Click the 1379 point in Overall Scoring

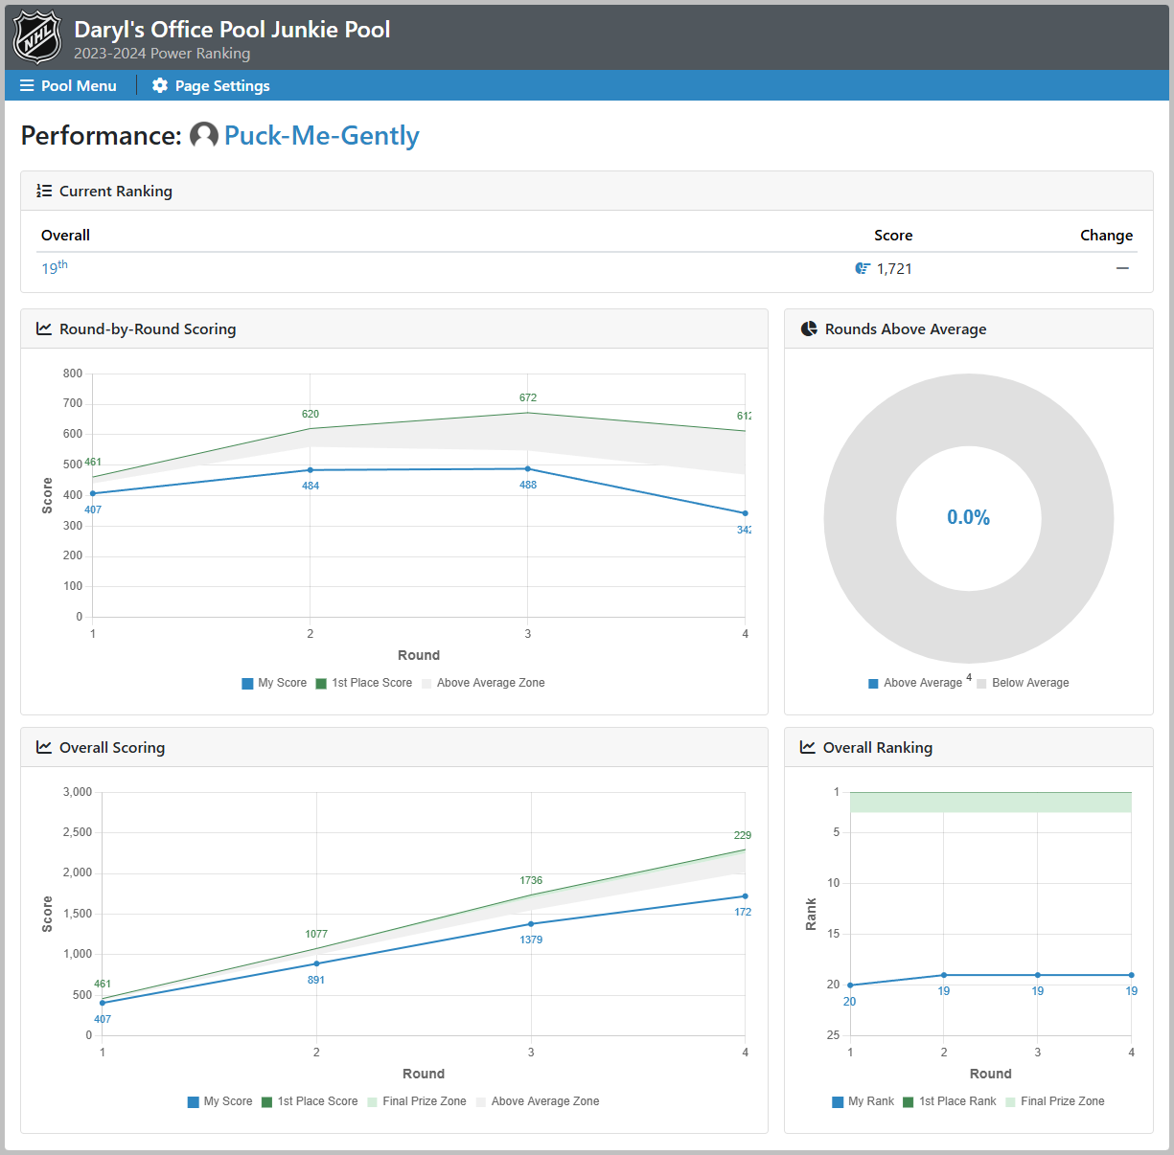pyautogui.click(x=531, y=924)
